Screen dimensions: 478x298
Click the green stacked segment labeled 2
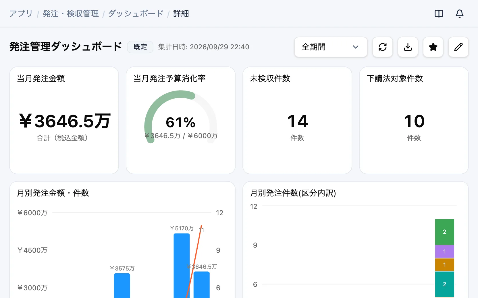coord(444,232)
